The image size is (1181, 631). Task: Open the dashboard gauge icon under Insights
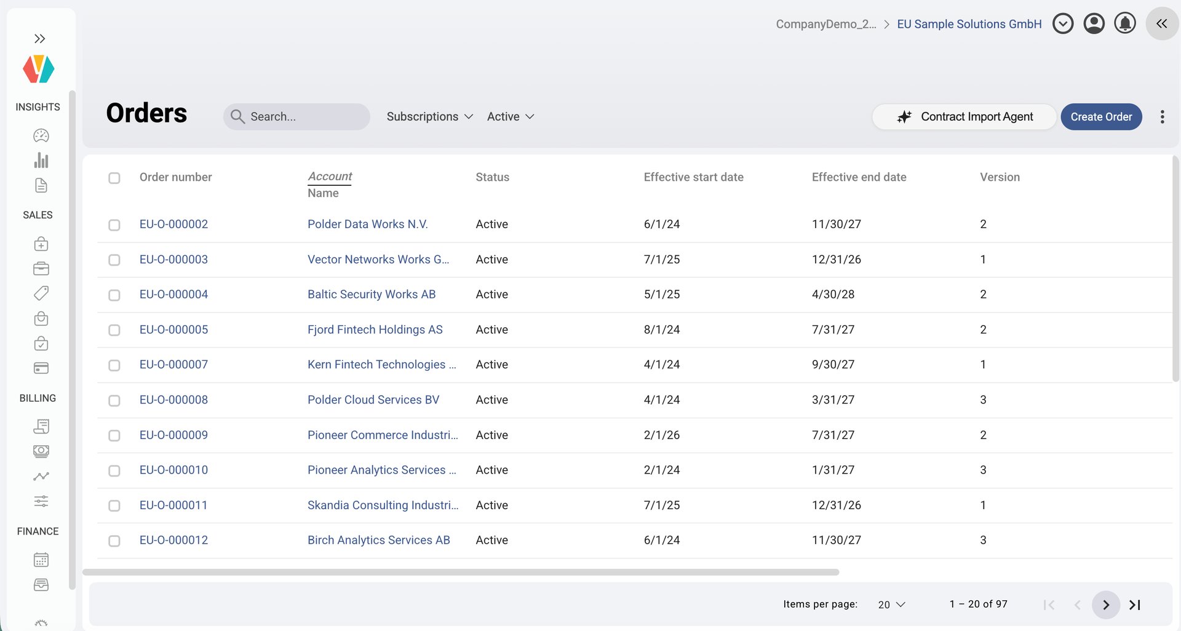(41, 135)
